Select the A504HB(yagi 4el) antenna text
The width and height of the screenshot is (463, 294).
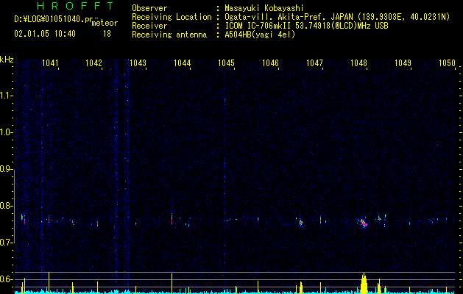260,35
